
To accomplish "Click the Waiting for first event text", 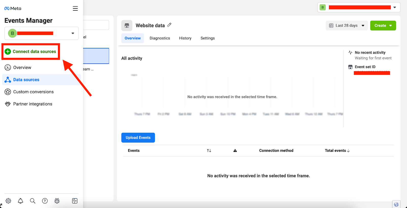I will (x=373, y=58).
